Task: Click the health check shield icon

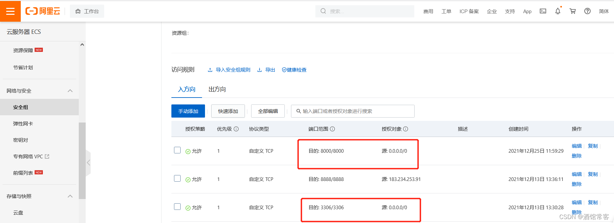Action: [x=284, y=70]
